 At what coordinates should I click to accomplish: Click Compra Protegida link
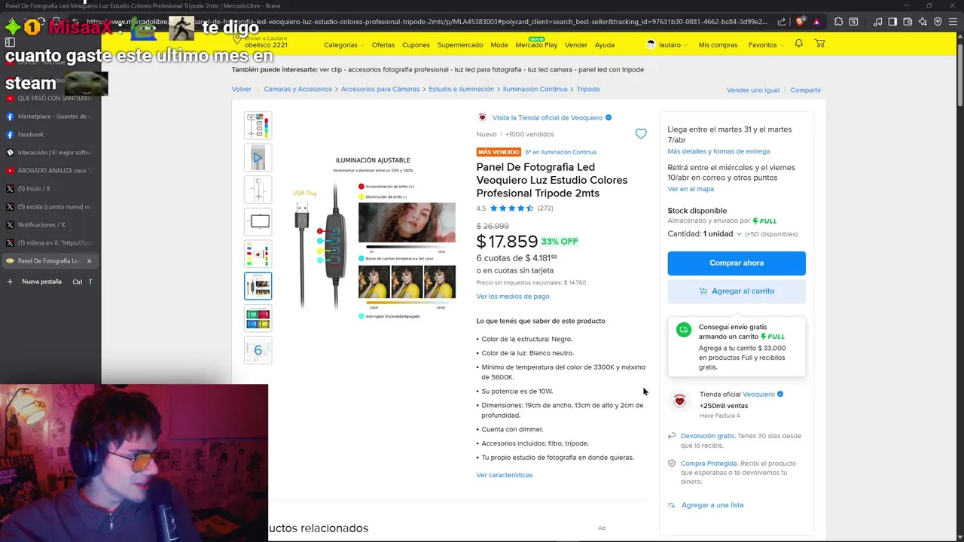click(x=709, y=464)
